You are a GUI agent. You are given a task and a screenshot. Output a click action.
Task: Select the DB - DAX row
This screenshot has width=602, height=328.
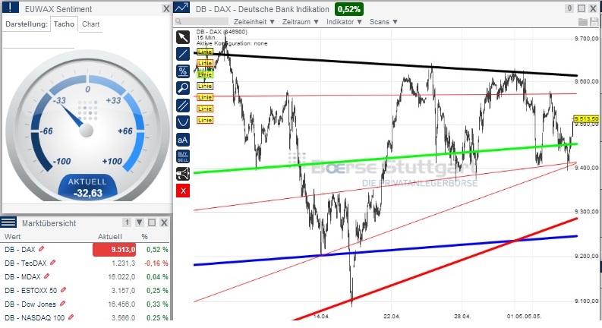point(85,249)
